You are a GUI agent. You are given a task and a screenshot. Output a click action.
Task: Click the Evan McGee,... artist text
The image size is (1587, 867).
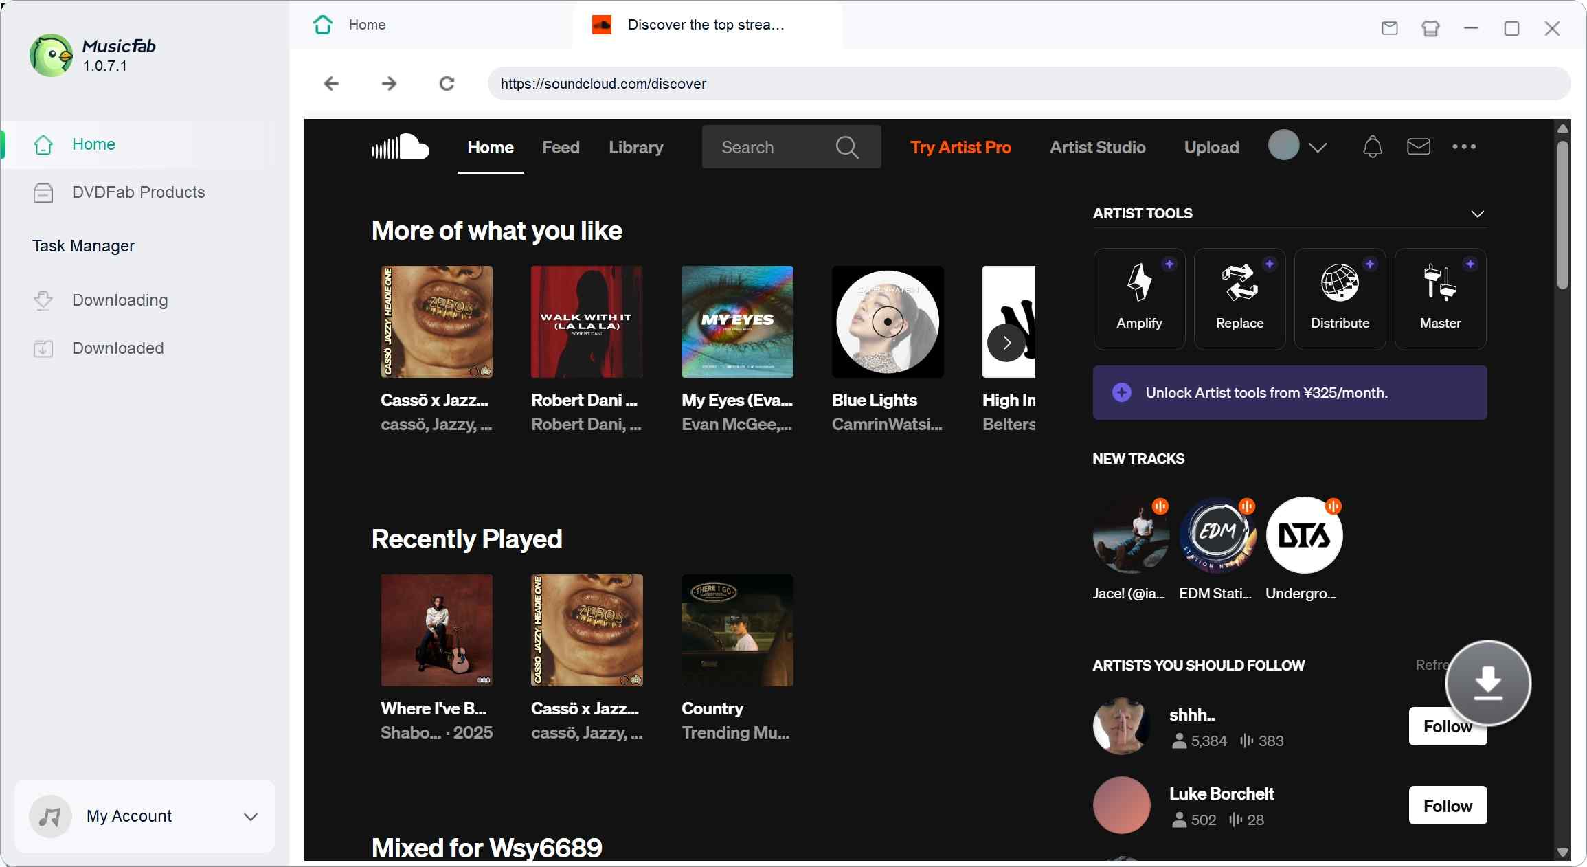[x=736, y=425]
